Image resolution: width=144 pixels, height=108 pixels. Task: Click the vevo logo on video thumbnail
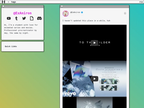[x=70, y=94]
